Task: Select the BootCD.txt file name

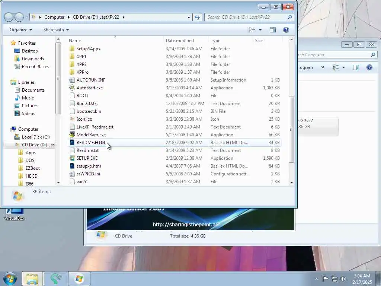Action: pyautogui.click(x=87, y=104)
